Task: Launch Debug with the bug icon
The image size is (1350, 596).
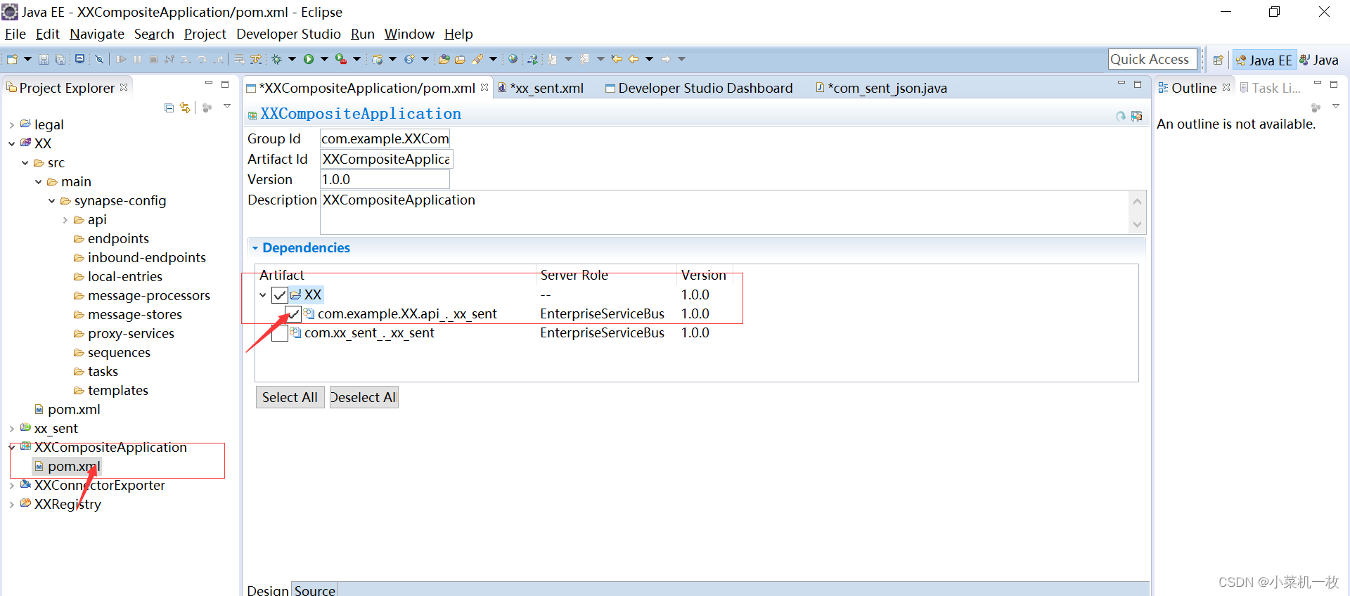Action: pos(277,59)
